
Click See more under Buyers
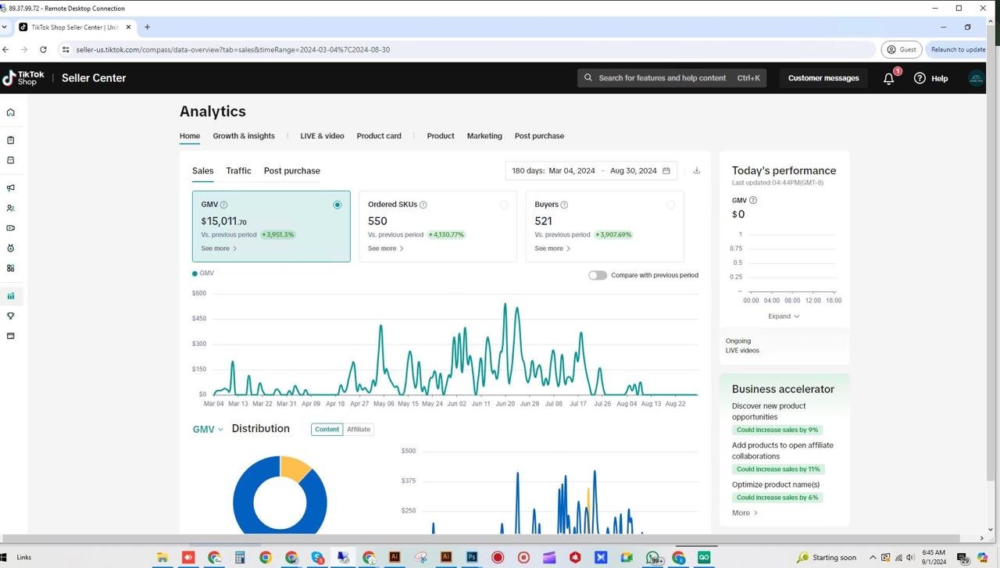pos(552,248)
